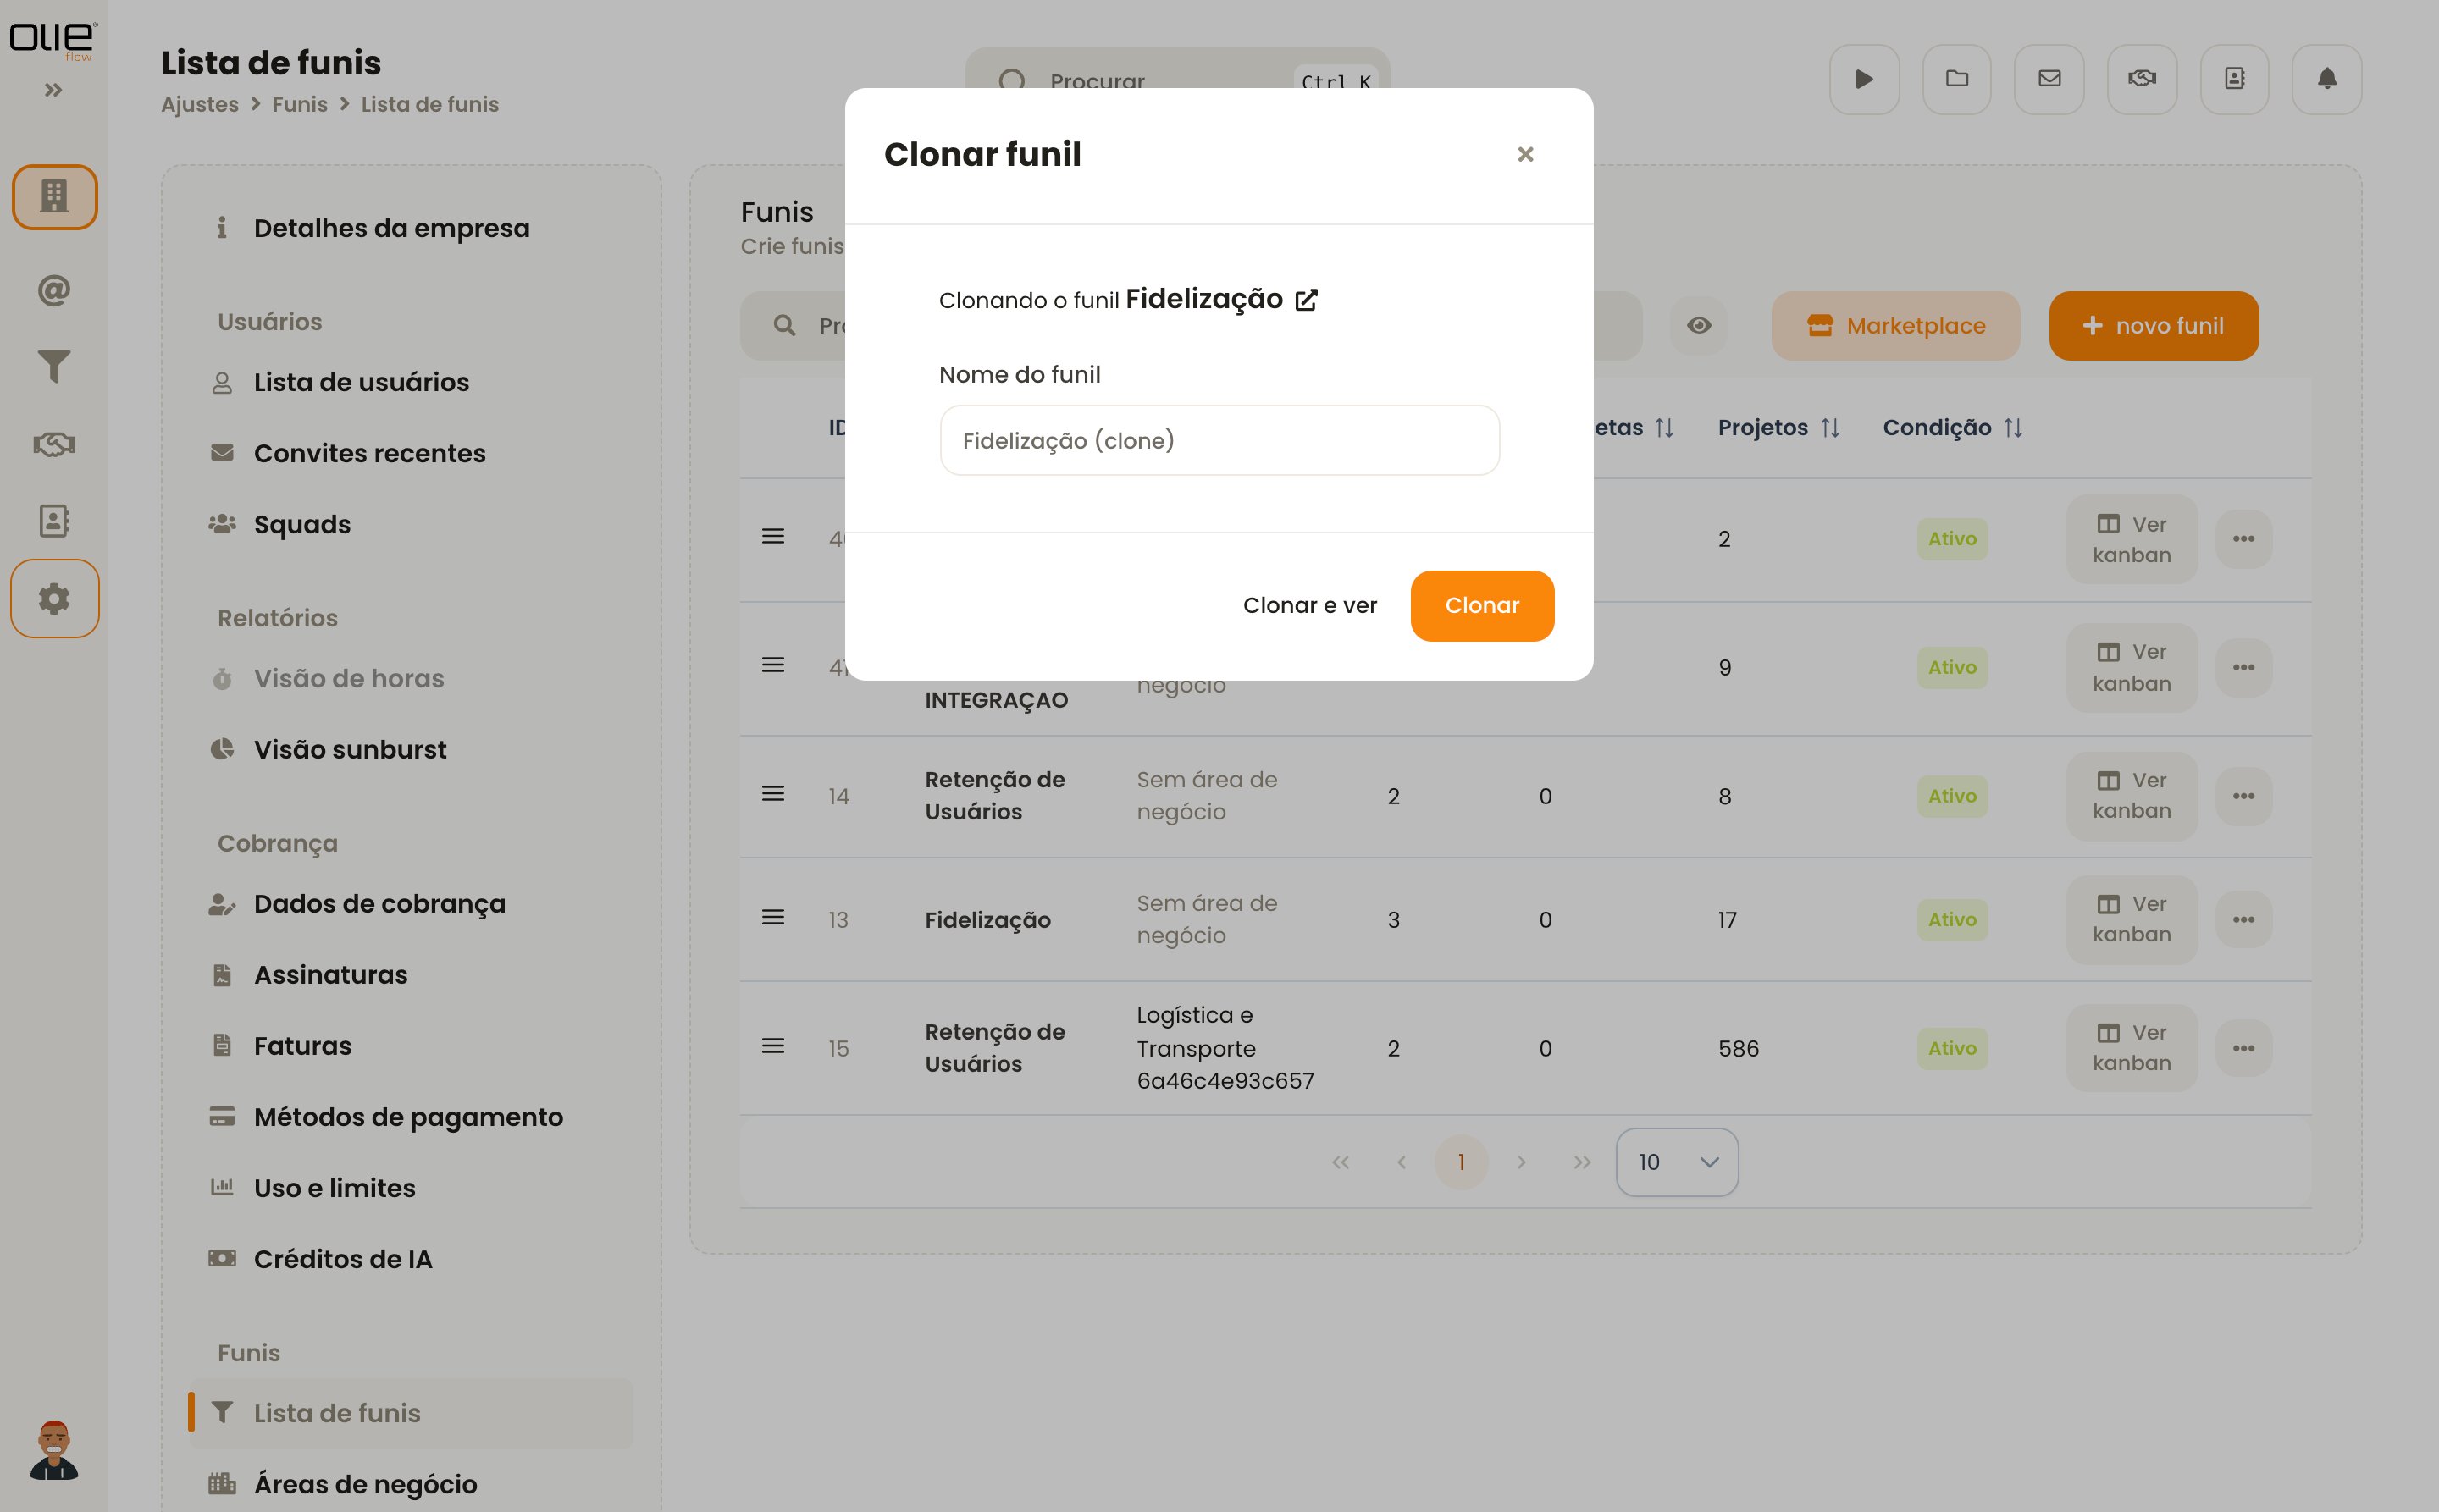
Task: Click the play icon in top bar
Action: 1864,79
